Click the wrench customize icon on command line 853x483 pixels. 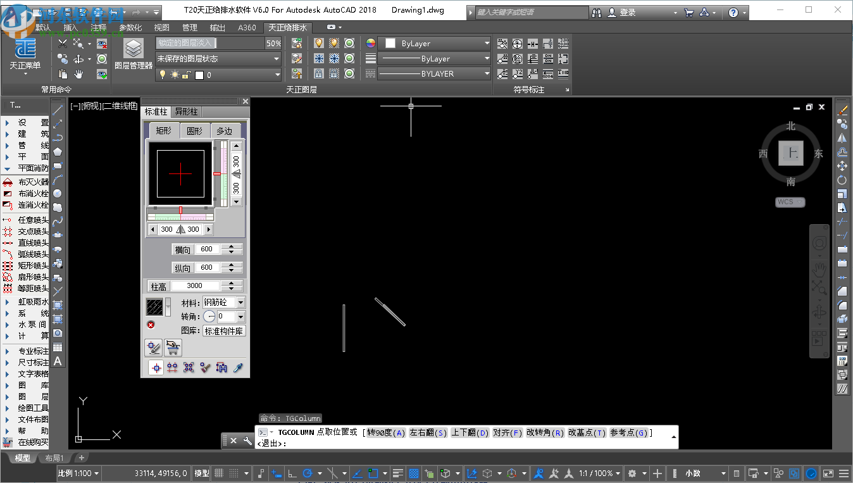(x=247, y=441)
